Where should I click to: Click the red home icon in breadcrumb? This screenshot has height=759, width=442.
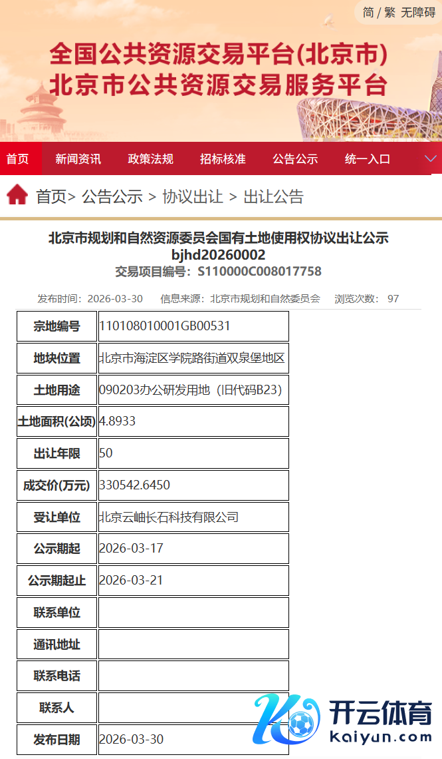[17, 195]
